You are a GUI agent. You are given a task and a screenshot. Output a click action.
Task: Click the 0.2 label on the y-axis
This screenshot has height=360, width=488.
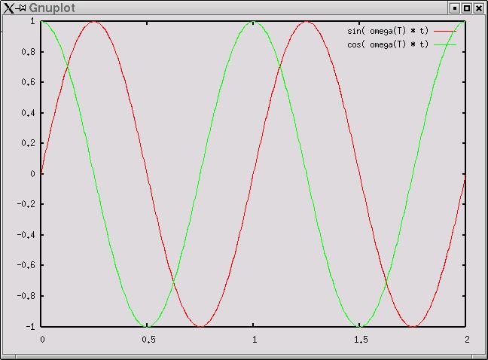[28, 143]
